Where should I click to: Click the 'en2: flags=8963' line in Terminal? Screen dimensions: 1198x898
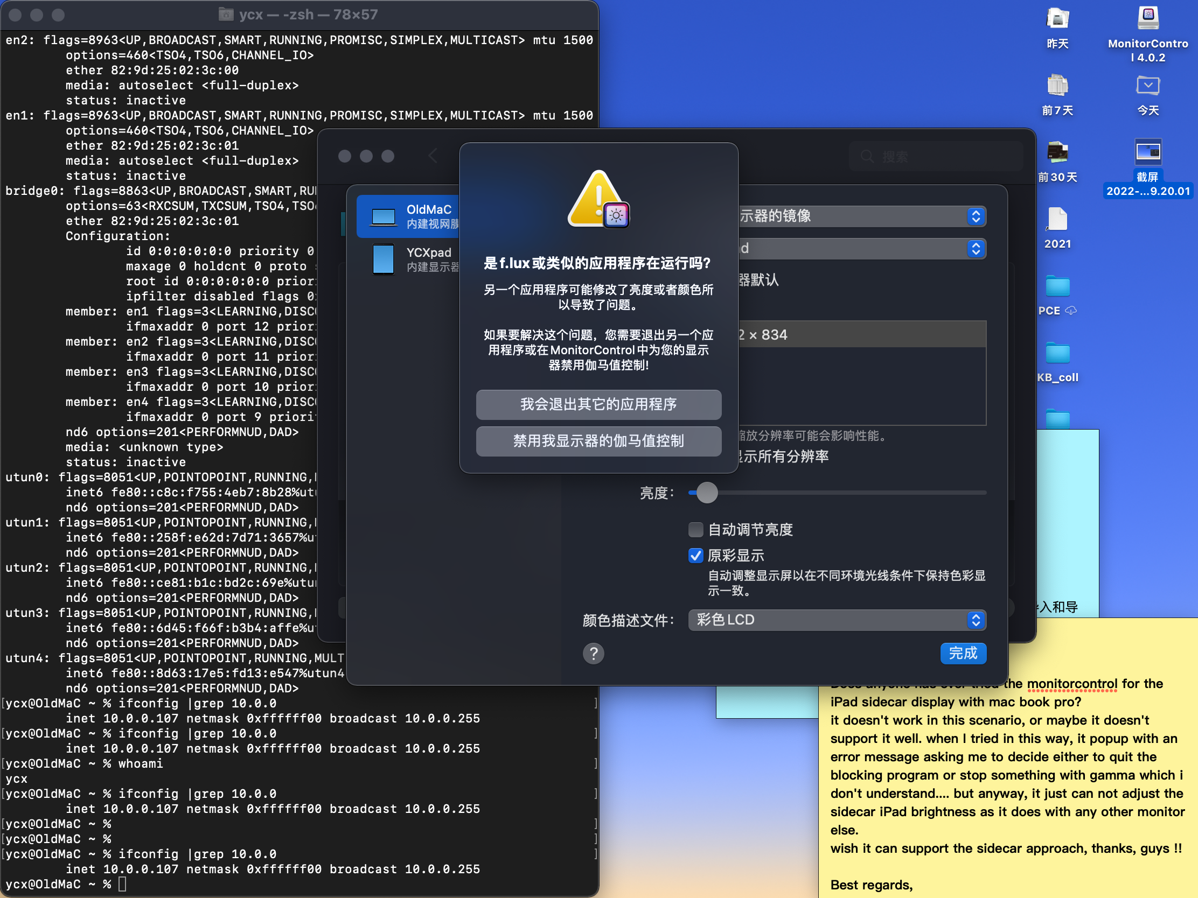pos(299,40)
